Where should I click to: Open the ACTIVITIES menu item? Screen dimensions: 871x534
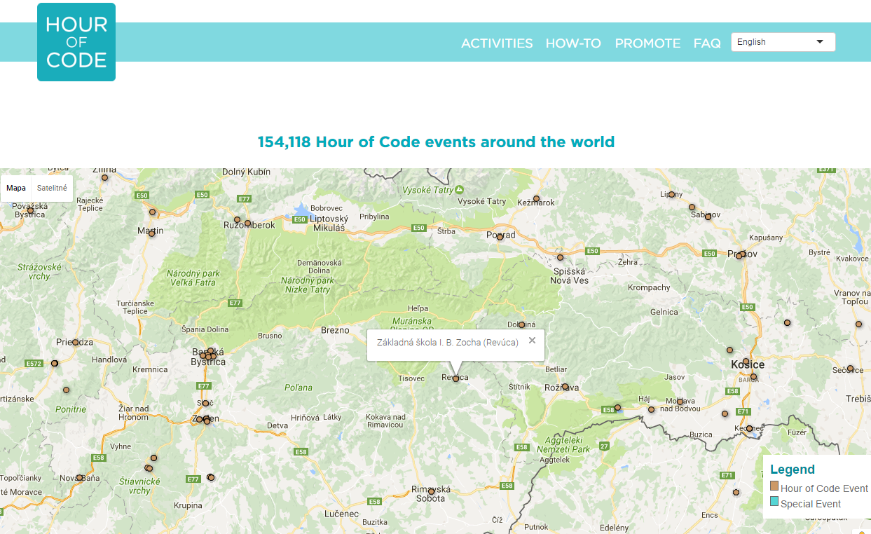497,43
